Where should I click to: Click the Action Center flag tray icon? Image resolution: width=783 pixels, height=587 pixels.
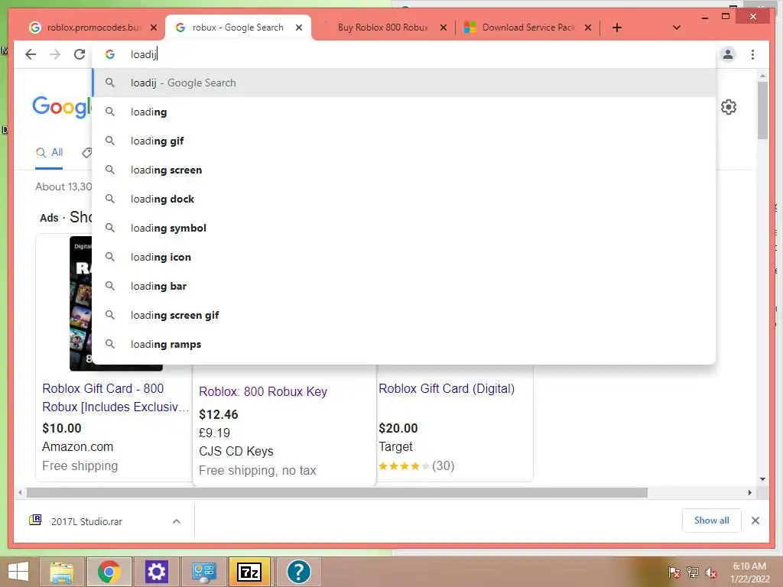point(674,572)
